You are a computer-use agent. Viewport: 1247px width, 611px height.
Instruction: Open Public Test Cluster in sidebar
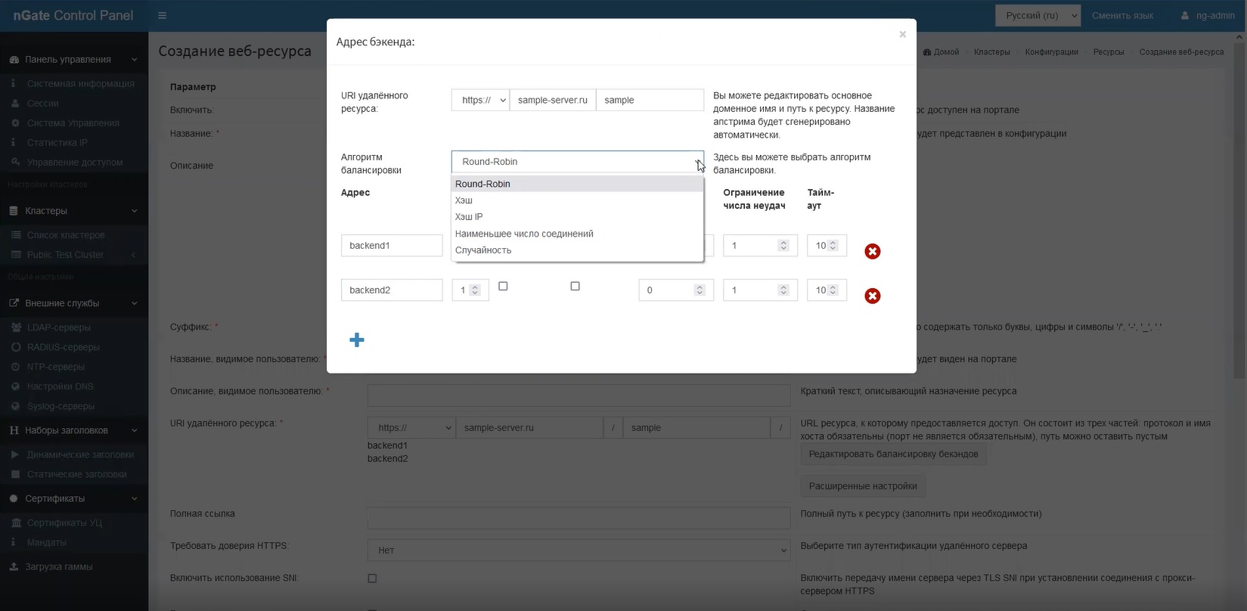click(74, 255)
